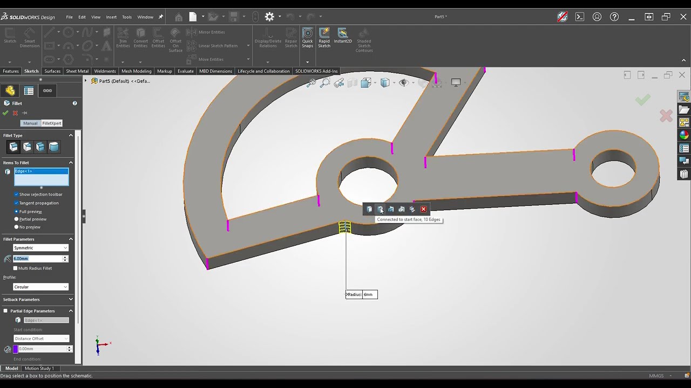This screenshot has height=388, width=691.
Task: Open Help question mark in title bar
Action: click(614, 17)
